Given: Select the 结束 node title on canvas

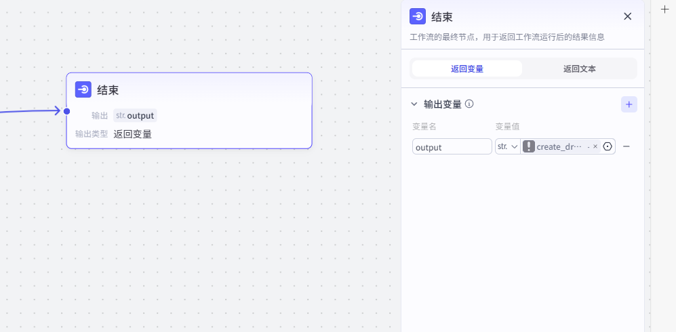Looking at the screenshot, I should [108, 90].
